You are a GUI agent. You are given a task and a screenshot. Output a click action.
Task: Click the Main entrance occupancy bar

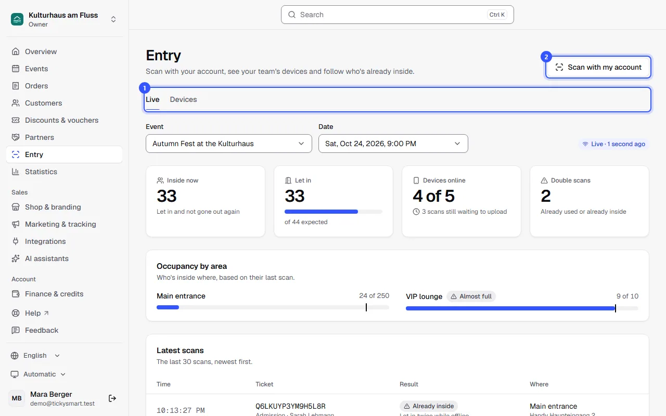tap(273, 307)
